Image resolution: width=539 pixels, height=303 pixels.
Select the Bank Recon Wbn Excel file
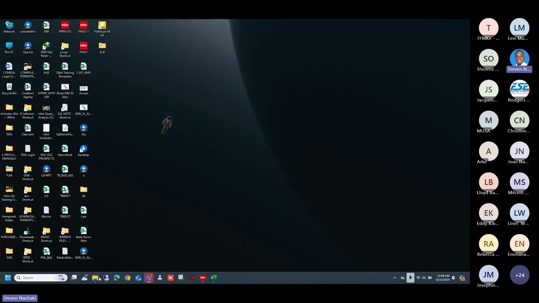point(83,235)
